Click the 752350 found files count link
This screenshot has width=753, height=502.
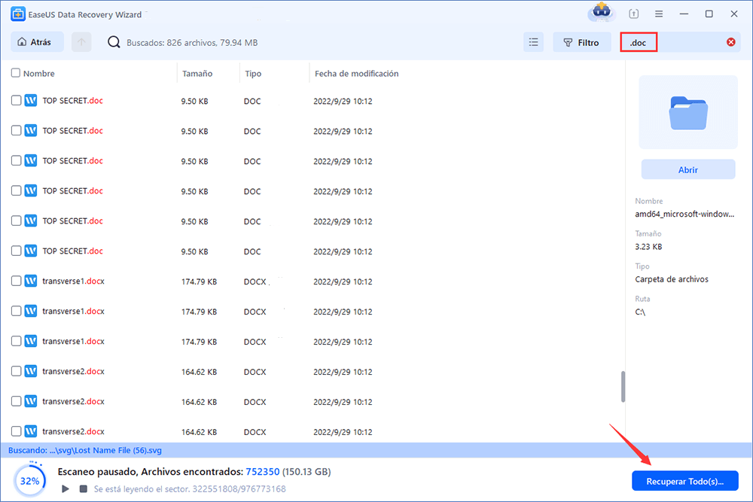tap(263, 472)
